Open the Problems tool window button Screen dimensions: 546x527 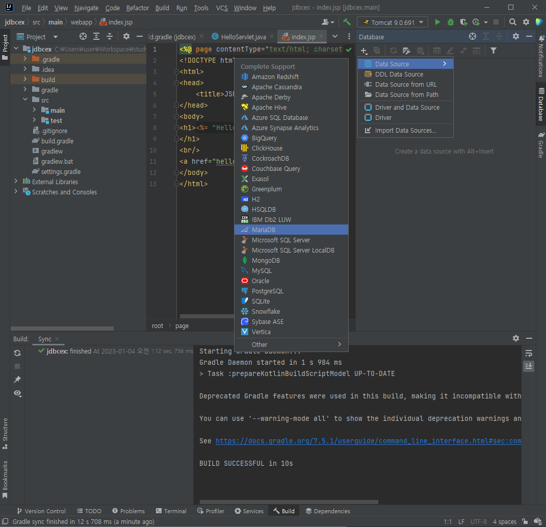(128, 511)
